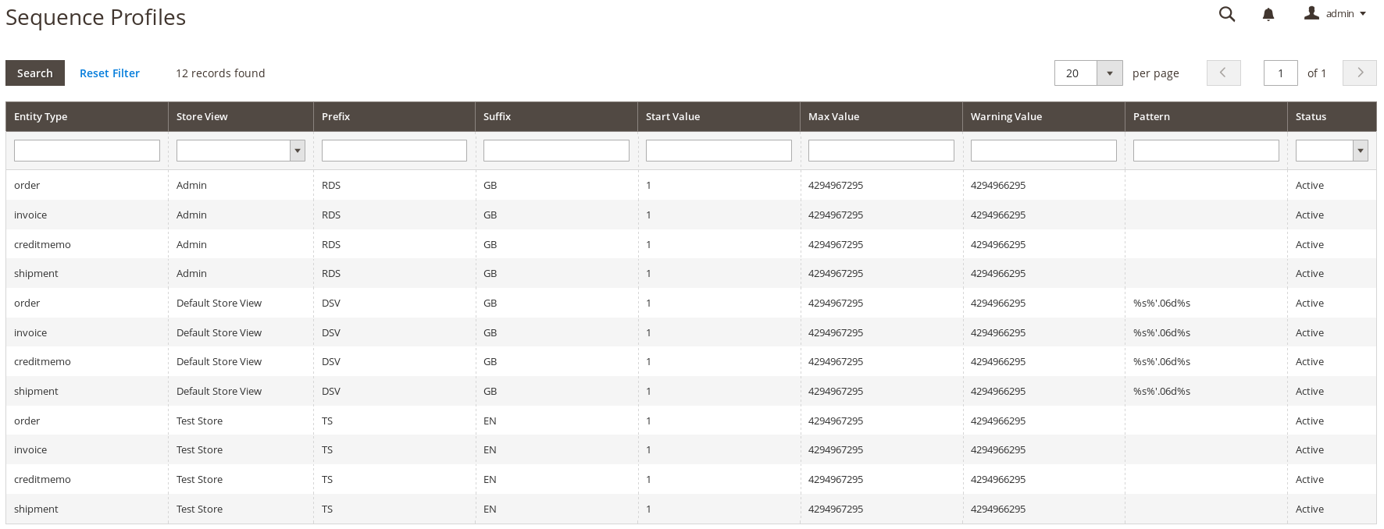This screenshot has height=529, width=1384.
Task: Sort by the Max Value column header
Action: (881, 116)
